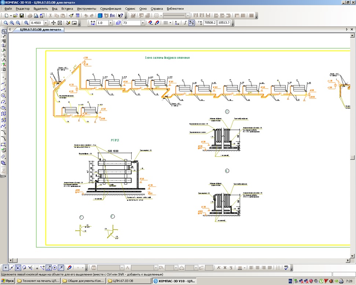Click the show all fit-view icon

point(60,23)
